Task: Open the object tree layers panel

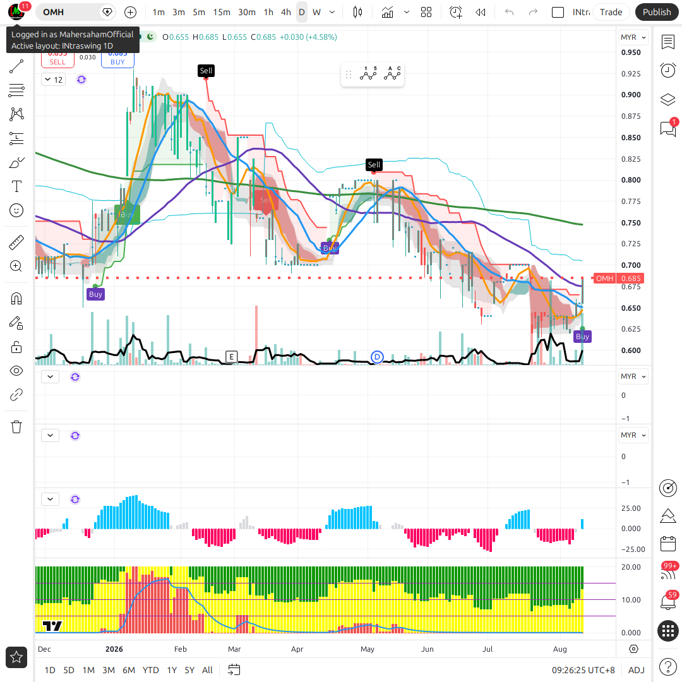Action: [668, 100]
